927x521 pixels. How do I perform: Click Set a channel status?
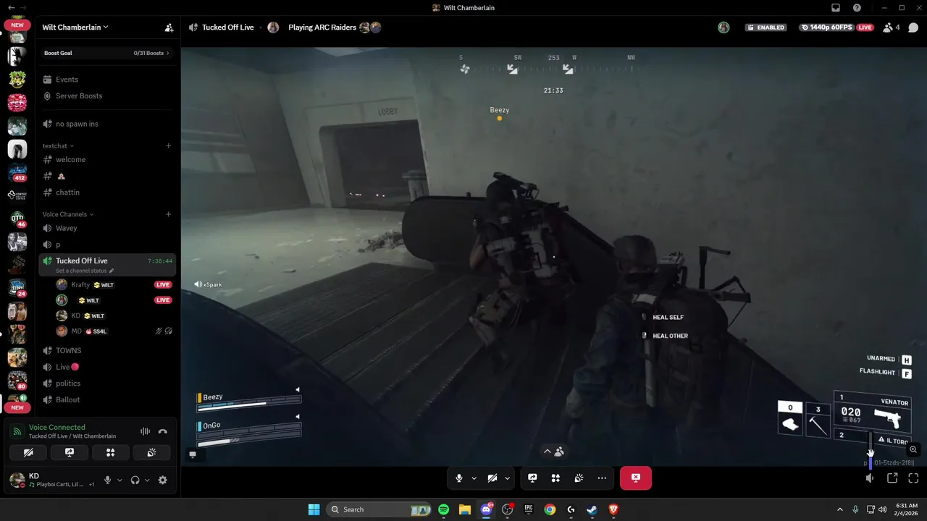[85, 271]
